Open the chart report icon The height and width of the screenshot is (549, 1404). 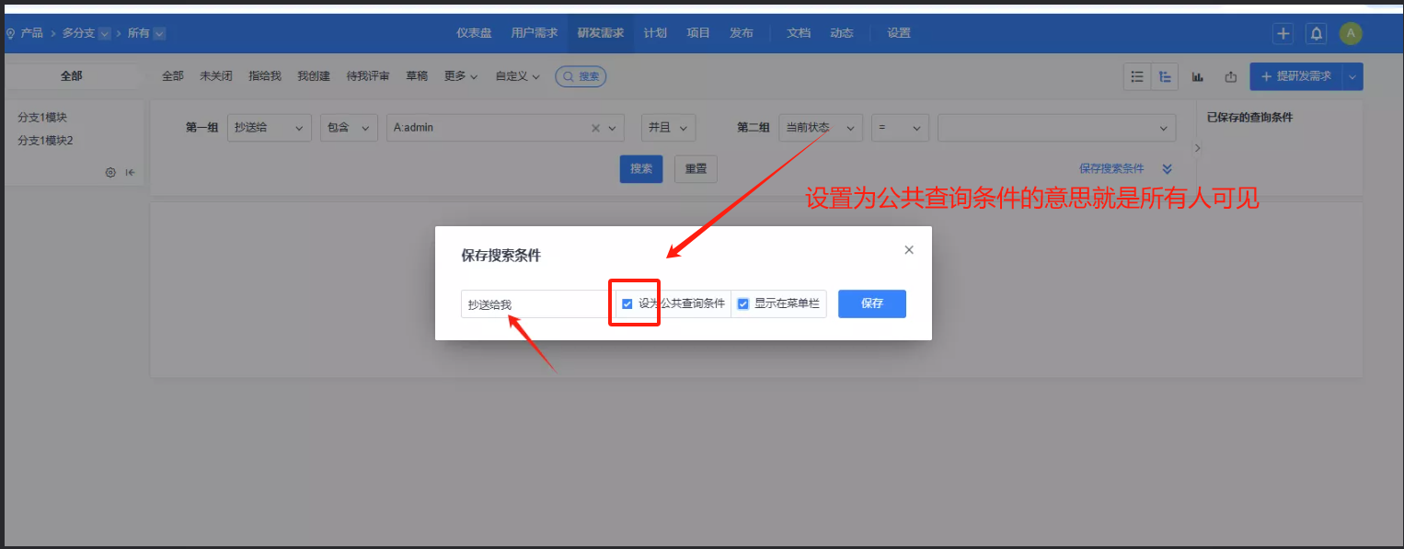click(x=1198, y=76)
